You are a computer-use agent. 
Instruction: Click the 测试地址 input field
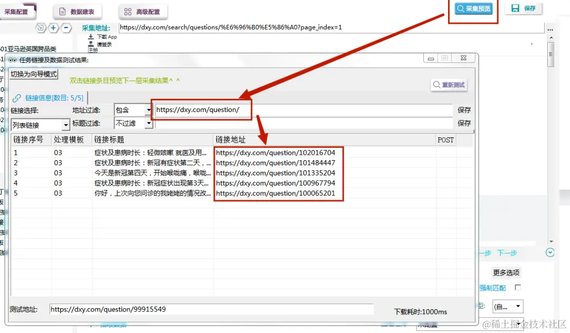[211, 309]
